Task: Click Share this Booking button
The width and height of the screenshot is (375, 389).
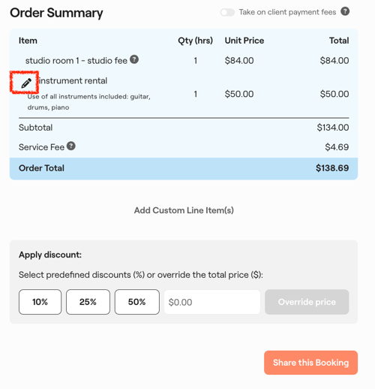Action: (x=310, y=363)
